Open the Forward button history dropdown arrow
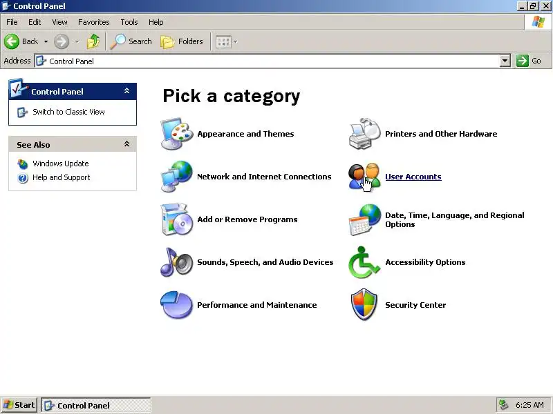The width and height of the screenshot is (553, 414). (77, 41)
